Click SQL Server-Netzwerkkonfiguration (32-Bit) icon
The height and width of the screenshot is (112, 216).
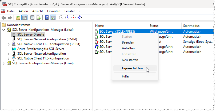click(14, 39)
